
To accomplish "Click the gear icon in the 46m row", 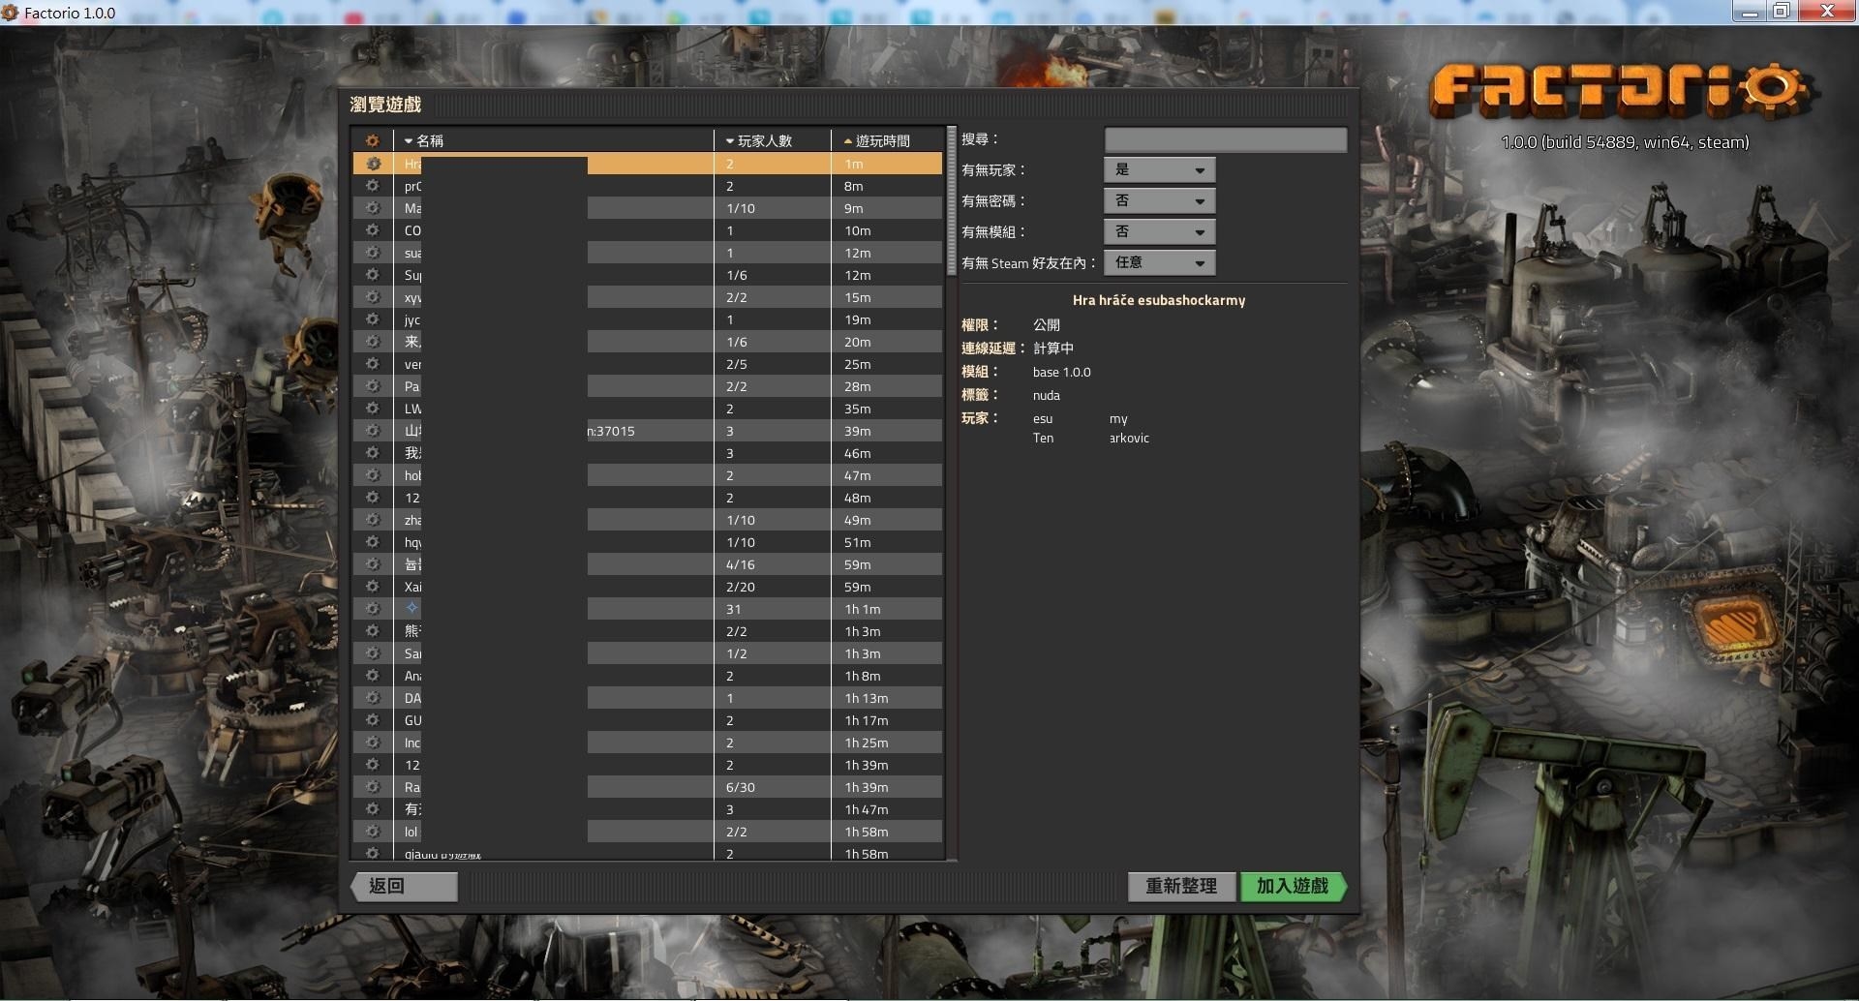I will pos(373,453).
